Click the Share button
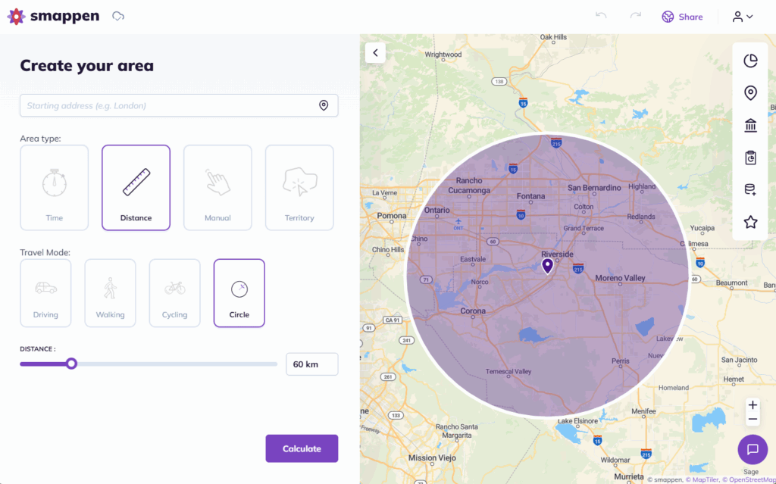Screen dimensions: 776x484 pos(681,16)
